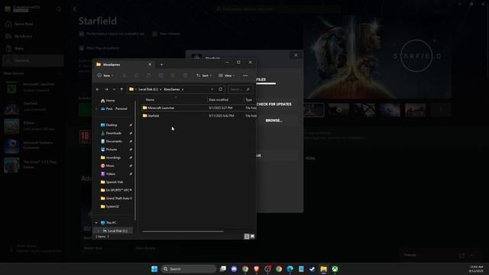Open Brave browser from the taskbar

257,269
